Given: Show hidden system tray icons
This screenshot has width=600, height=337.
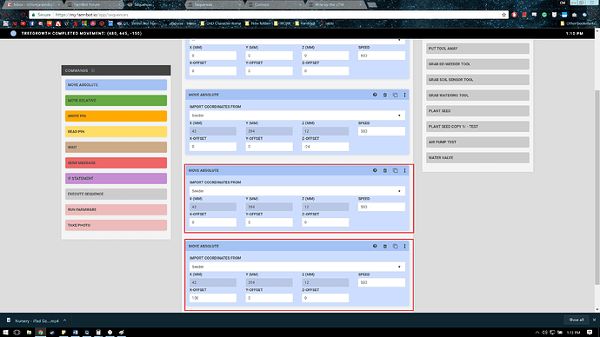Looking at the screenshot, I should 537,333.
